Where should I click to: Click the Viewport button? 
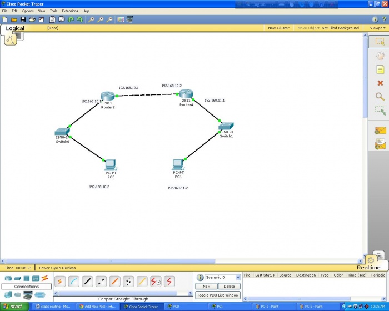(377, 28)
